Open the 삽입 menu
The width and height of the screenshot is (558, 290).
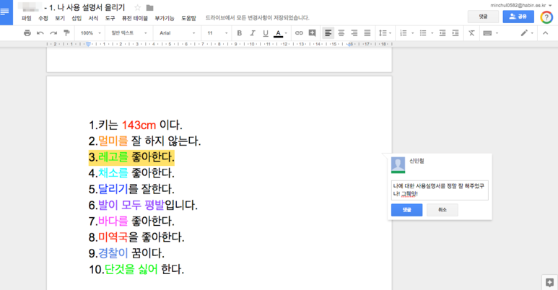pyautogui.click(x=77, y=18)
